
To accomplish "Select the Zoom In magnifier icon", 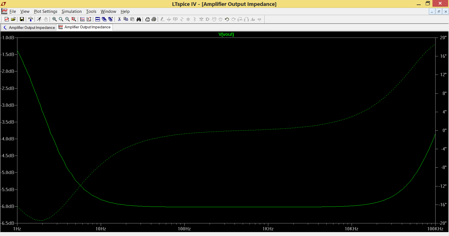I will point(54,19).
